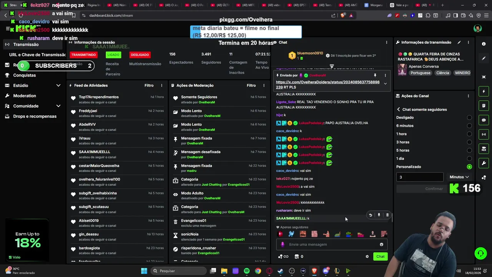This screenshot has width=492, height=277.
Task: Click the username LukasPodolsky in PAPO AUSTRALIA message
Action: (311, 123)
